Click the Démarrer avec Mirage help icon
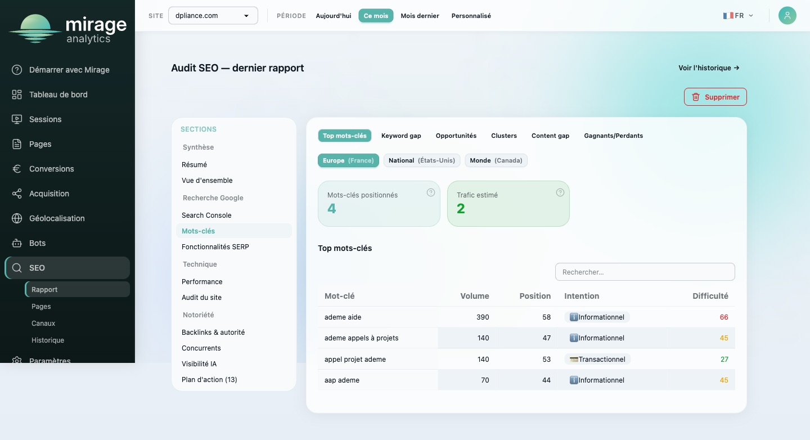Viewport: 810px width, 440px height. 17,70
